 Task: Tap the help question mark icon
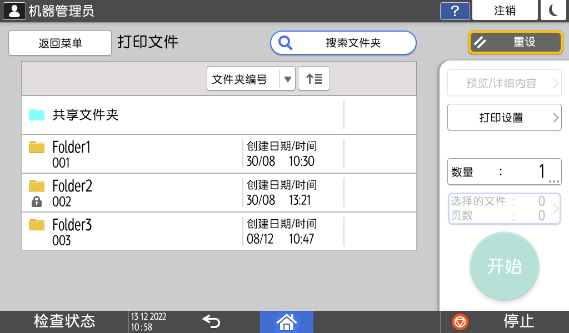click(455, 11)
